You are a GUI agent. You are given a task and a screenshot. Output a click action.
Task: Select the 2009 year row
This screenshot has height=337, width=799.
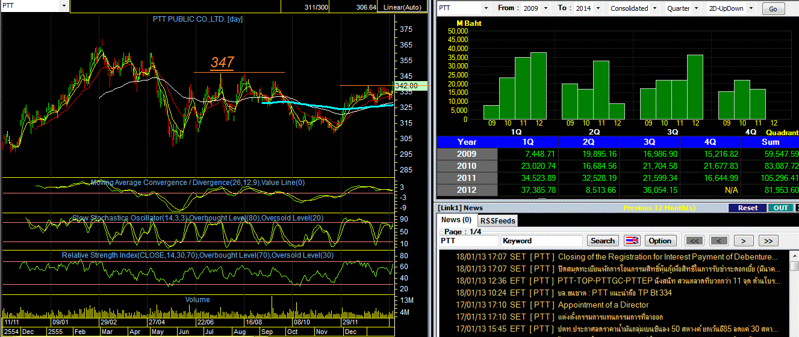point(467,154)
